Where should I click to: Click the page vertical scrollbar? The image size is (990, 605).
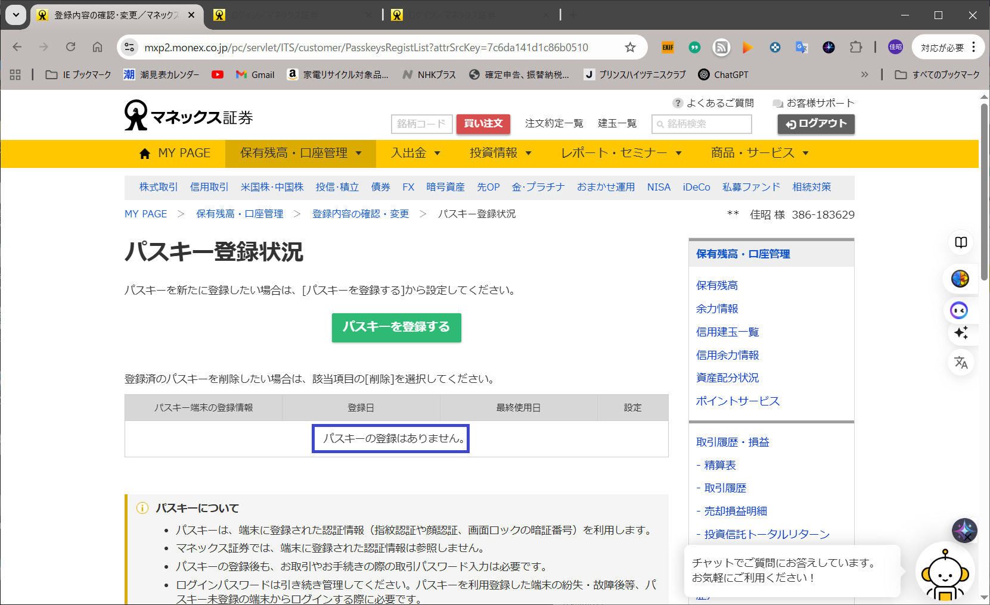pyautogui.click(x=984, y=191)
